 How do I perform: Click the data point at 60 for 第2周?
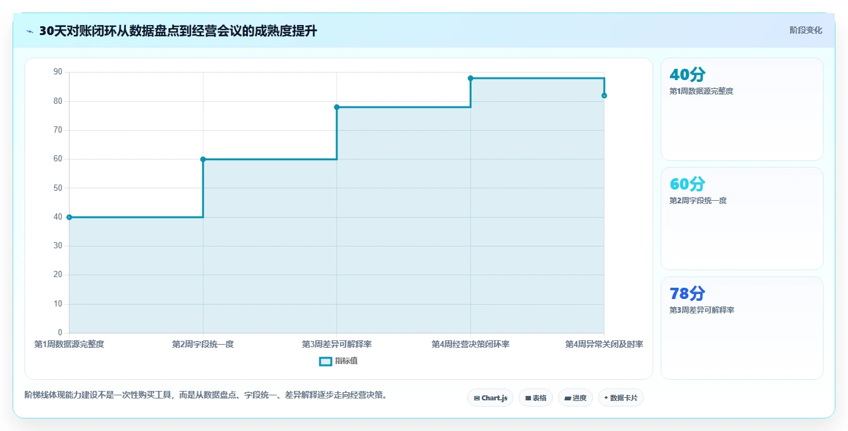click(203, 159)
